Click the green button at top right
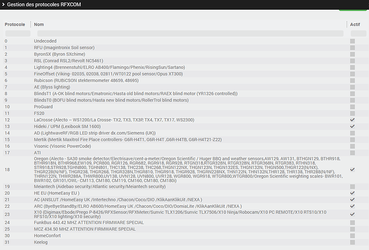Viewport: 369px width, 250px height. click(352, 9)
